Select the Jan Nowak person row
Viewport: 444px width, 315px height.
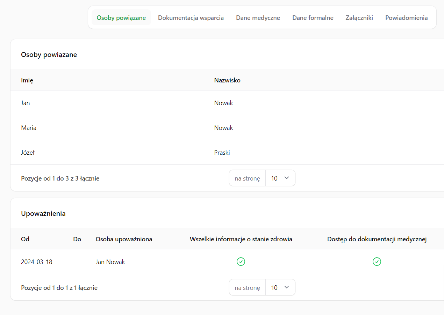26,103
